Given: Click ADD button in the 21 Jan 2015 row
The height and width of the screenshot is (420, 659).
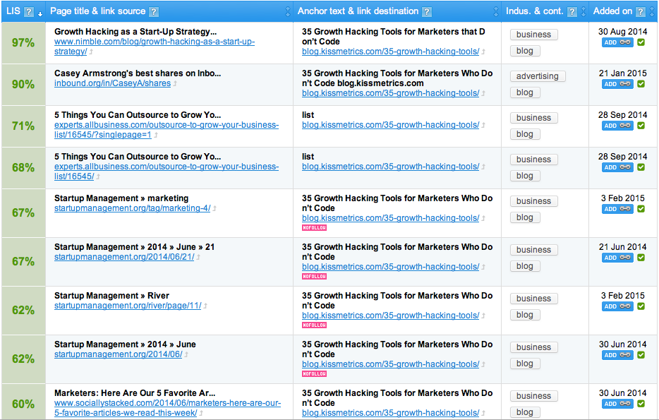Looking at the screenshot, I should pyautogui.click(x=617, y=84).
